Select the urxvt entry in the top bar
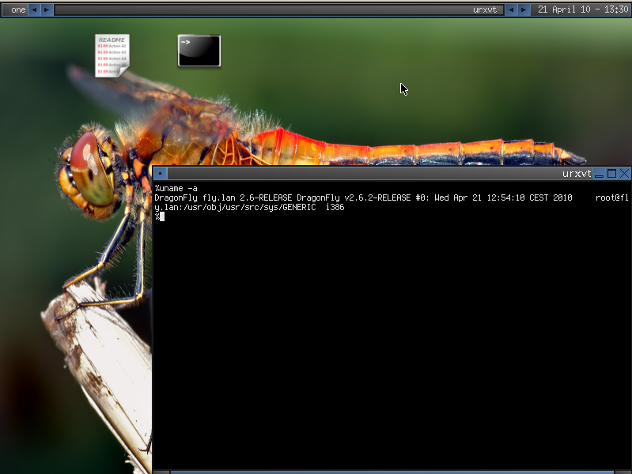The width and height of the screenshot is (632, 474). 484,9
